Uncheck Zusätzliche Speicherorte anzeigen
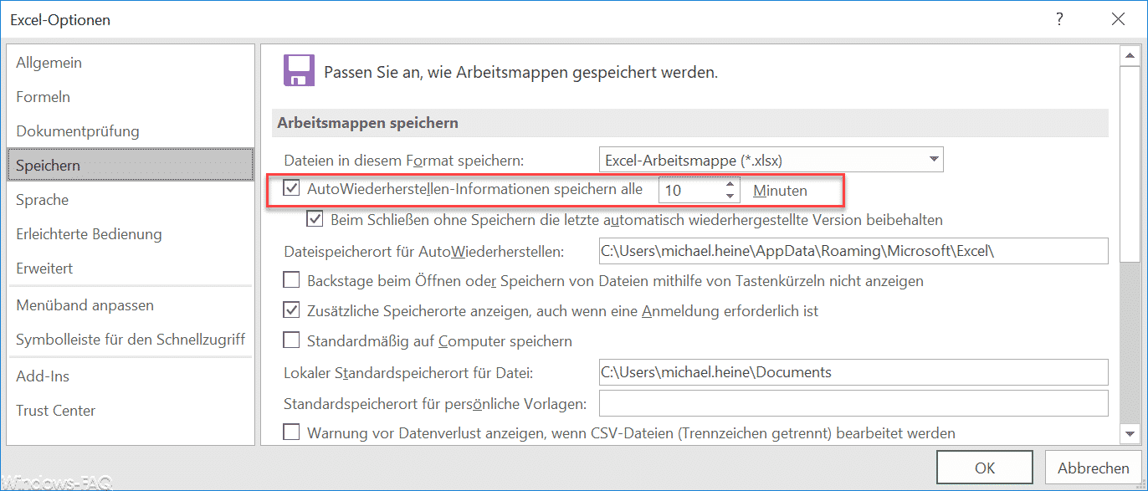This screenshot has height=491, width=1148. pyautogui.click(x=292, y=311)
